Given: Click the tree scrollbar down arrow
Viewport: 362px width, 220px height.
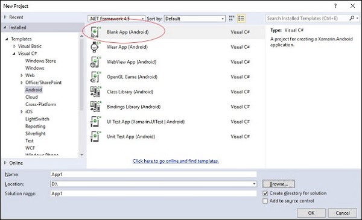Looking at the screenshot, I should click(x=81, y=154).
